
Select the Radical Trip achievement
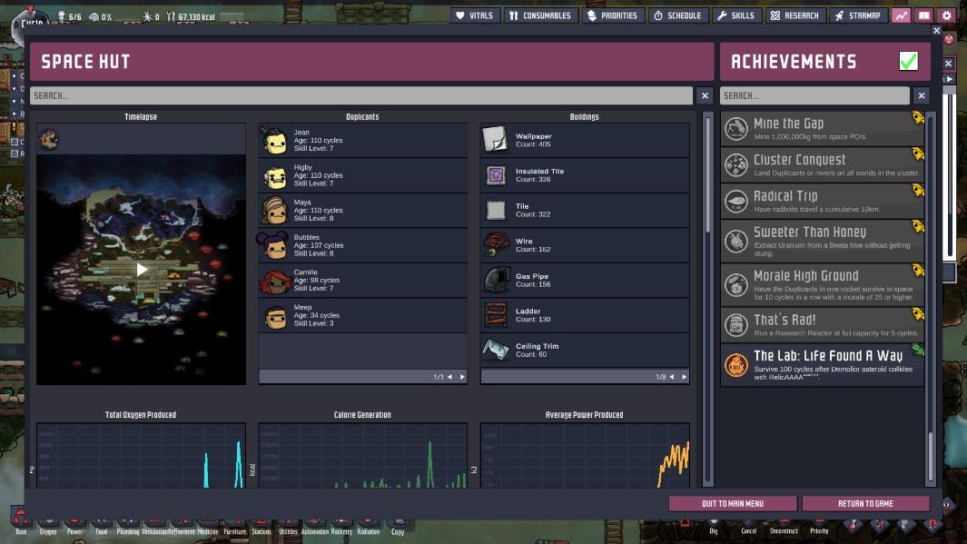822,202
